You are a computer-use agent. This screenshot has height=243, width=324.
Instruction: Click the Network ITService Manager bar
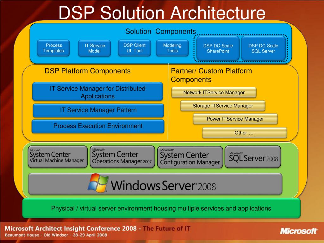click(x=214, y=93)
